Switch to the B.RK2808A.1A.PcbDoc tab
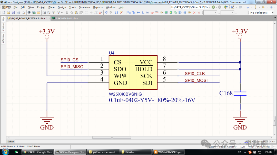Viewport: 277px width, 155px height. [x=65, y=18]
